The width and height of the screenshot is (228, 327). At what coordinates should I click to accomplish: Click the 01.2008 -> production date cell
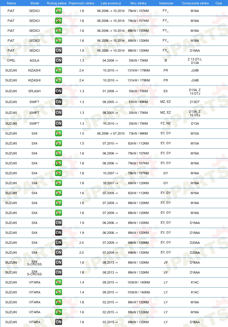tap(110, 91)
